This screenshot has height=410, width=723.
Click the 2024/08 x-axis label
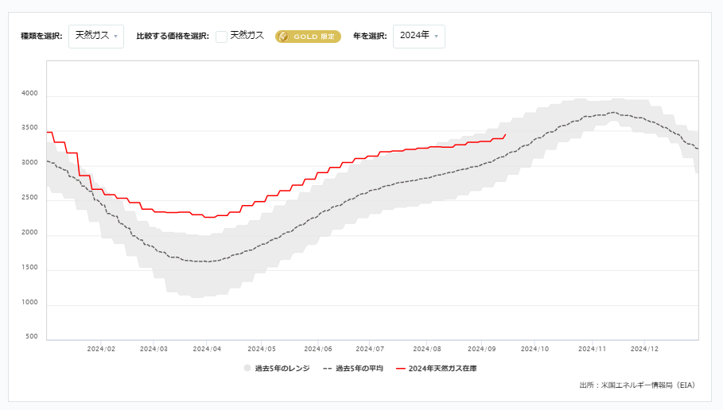(x=427, y=349)
